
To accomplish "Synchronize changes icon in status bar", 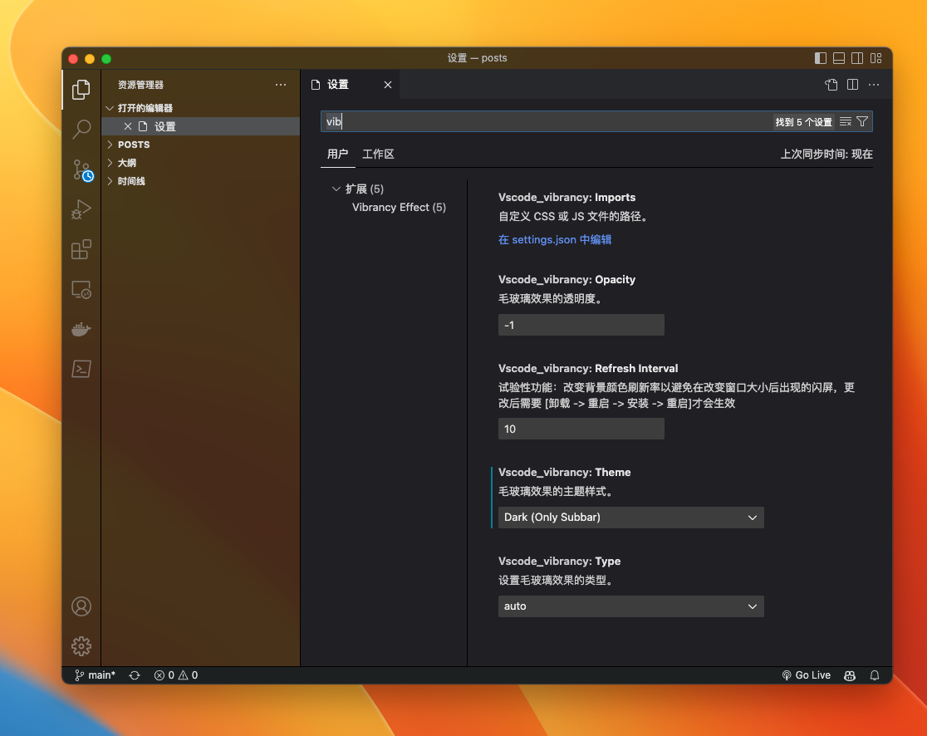I will (x=135, y=675).
